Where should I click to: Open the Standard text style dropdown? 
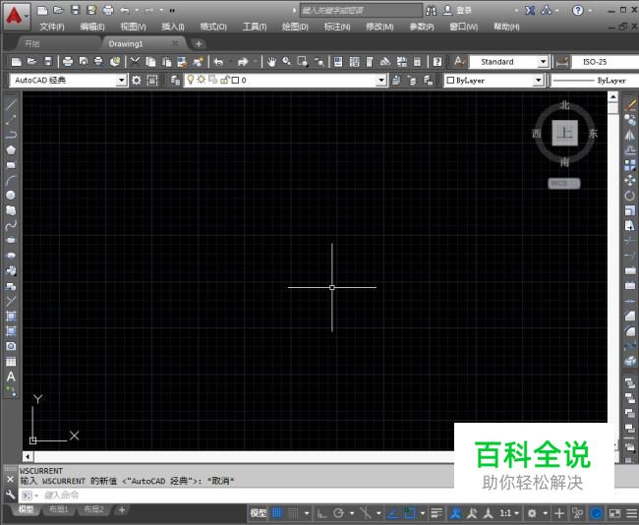(543, 62)
